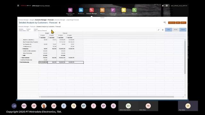Screen dimensions: 205x115
Task: Click the Forecast column group header
Action: tap(65, 33)
